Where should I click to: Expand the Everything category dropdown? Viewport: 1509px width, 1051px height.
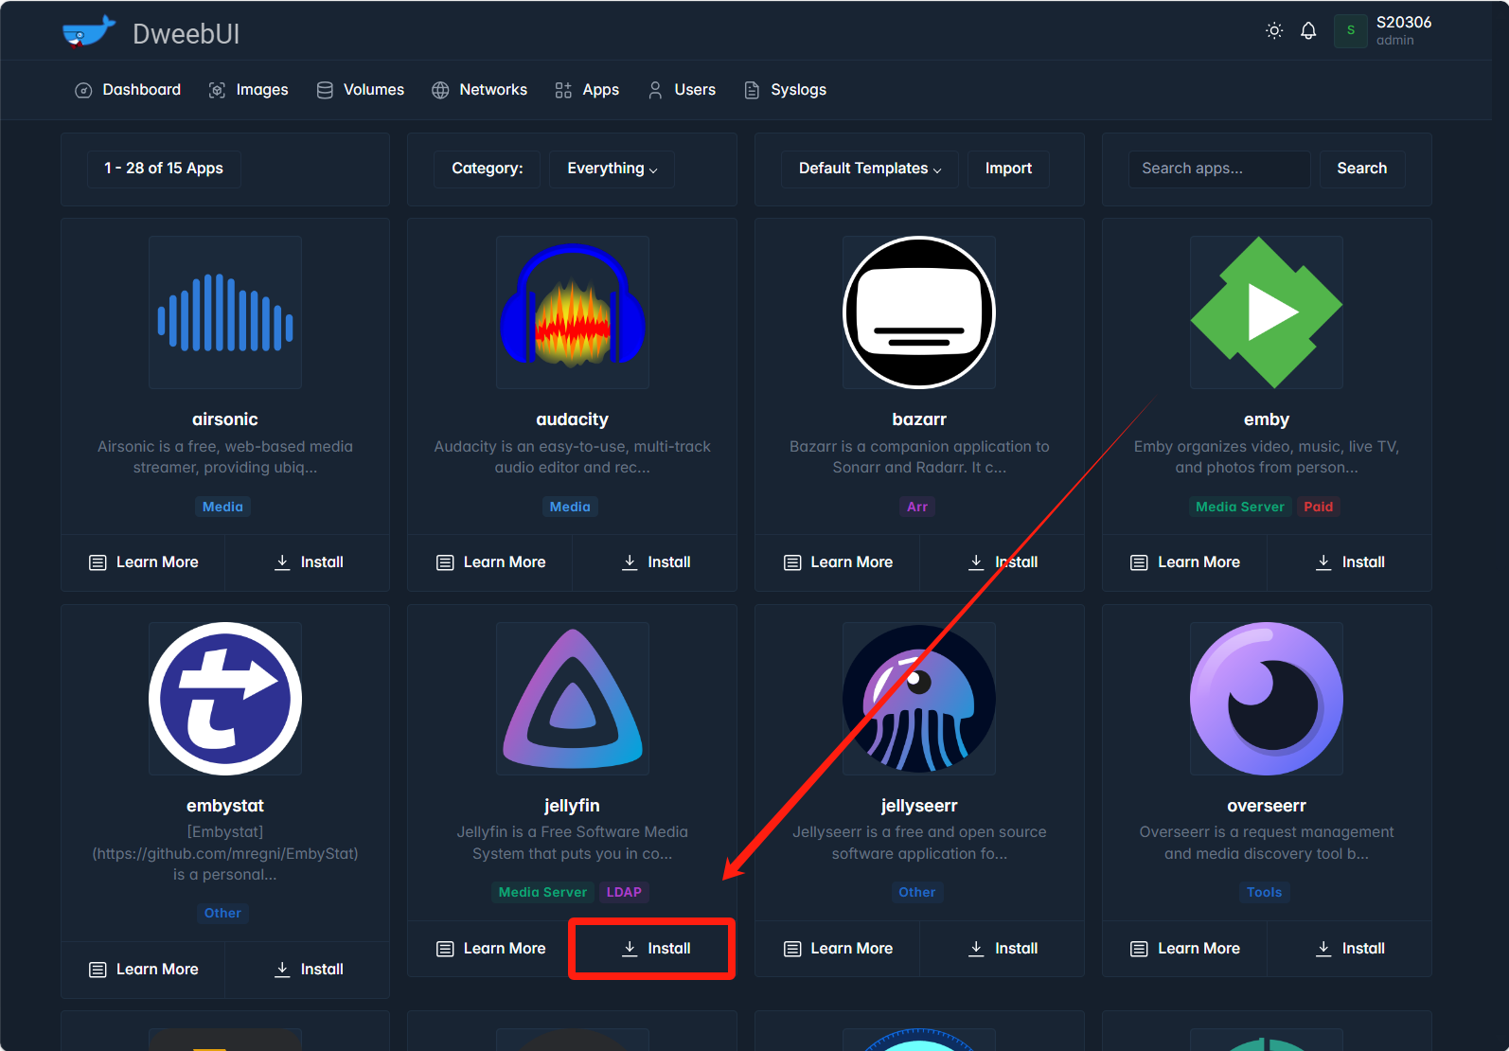click(612, 169)
